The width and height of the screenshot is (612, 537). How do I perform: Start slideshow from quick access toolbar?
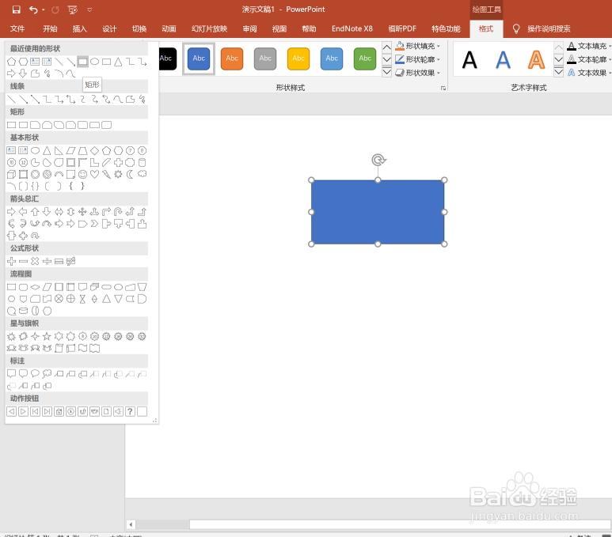72,9
